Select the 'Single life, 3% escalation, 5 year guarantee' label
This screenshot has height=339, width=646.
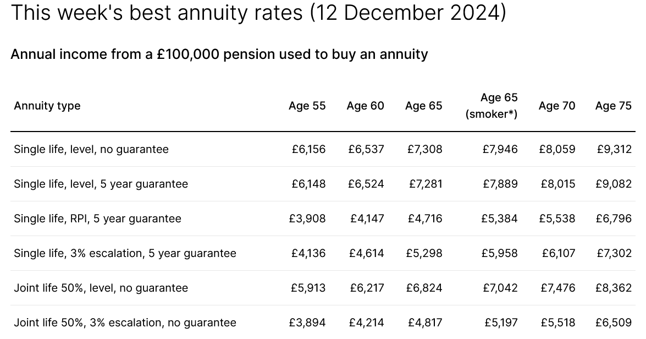coord(125,253)
